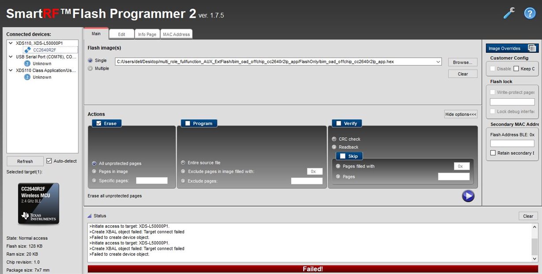
Task: Open the Info Page tab
Action: [147, 34]
